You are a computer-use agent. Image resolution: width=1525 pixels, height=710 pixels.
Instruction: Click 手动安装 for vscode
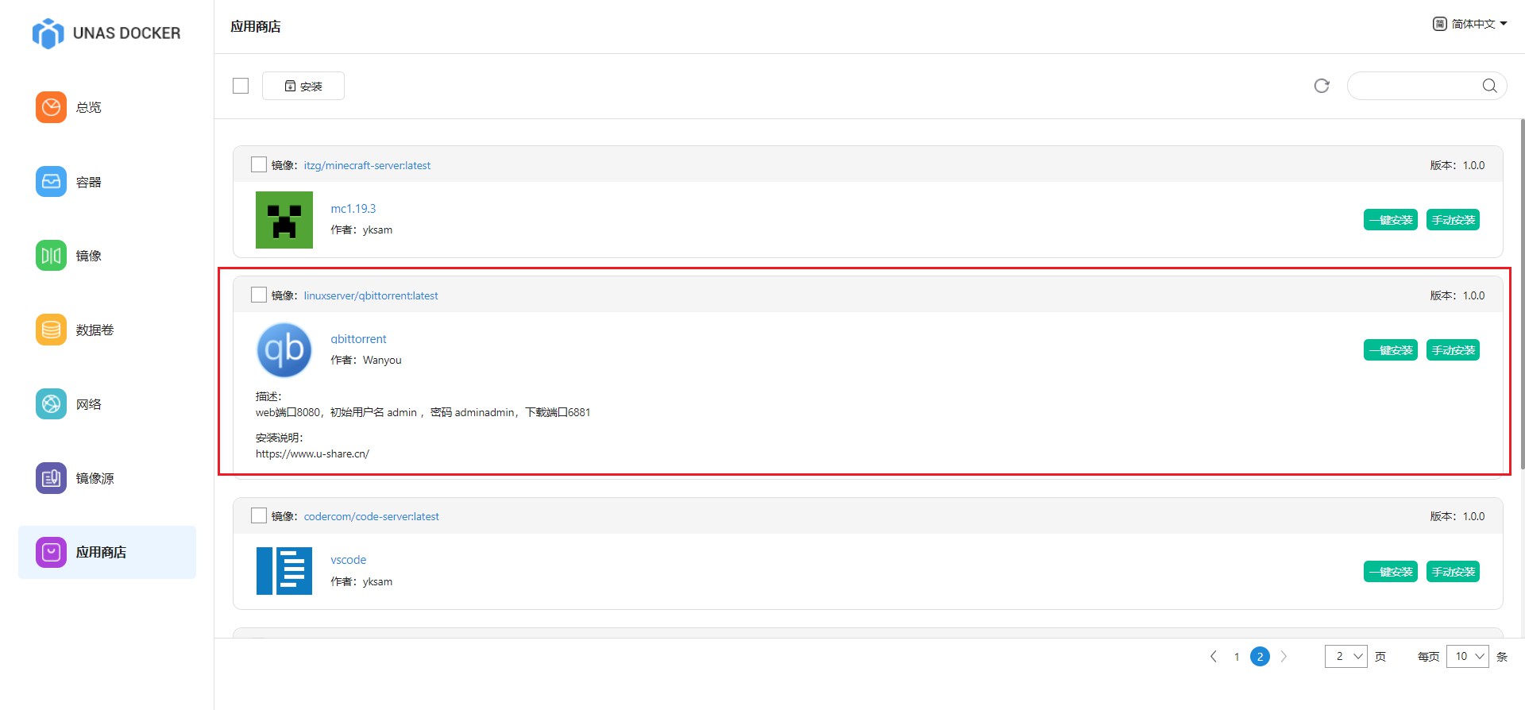[x=1453, y=572]
